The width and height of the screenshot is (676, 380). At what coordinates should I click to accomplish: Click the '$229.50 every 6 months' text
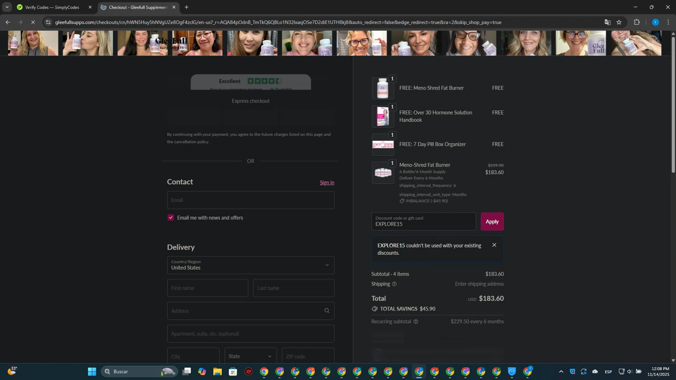(477, 321)
